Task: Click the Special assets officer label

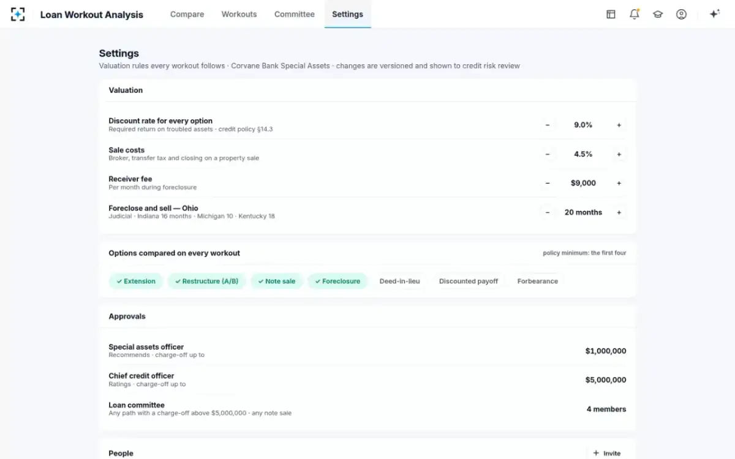Action: point(146,347)
